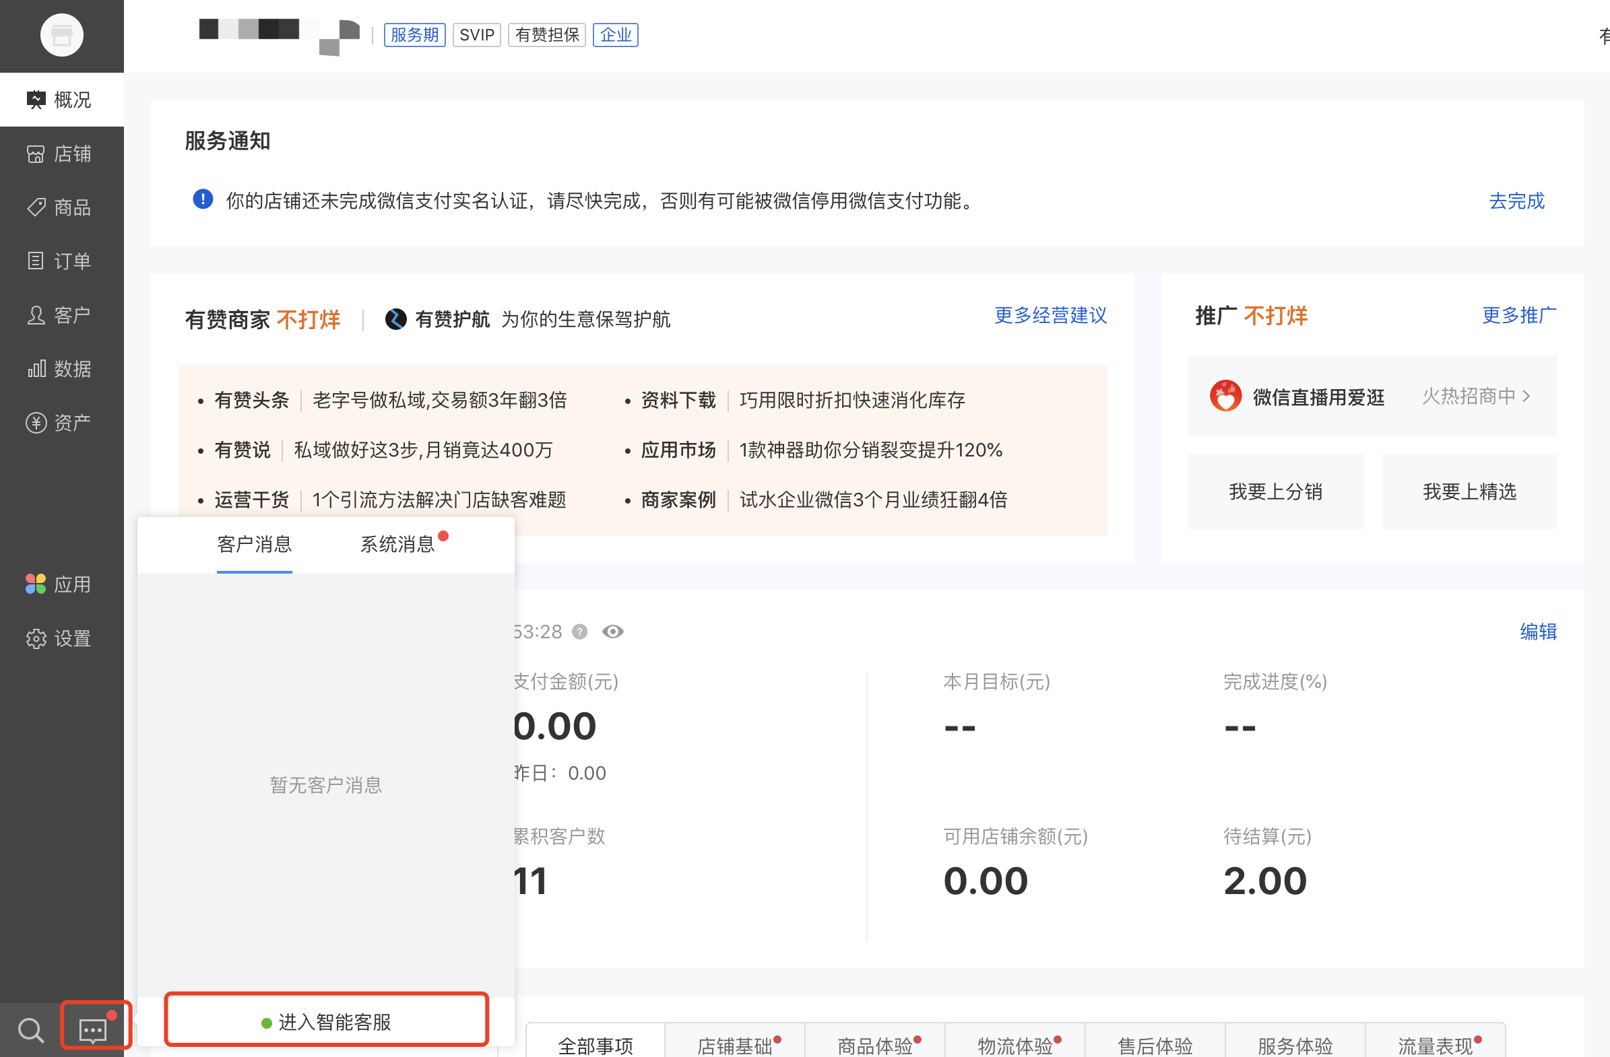Click the search magnifier icon in sidebar
The width and height of the screenshot is (1610, 1057).
pyautogui.click(x=30, y=1030)
